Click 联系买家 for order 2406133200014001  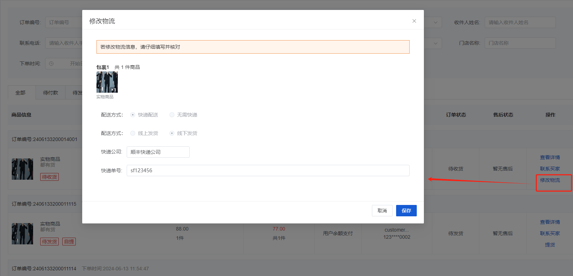point(550,169)
